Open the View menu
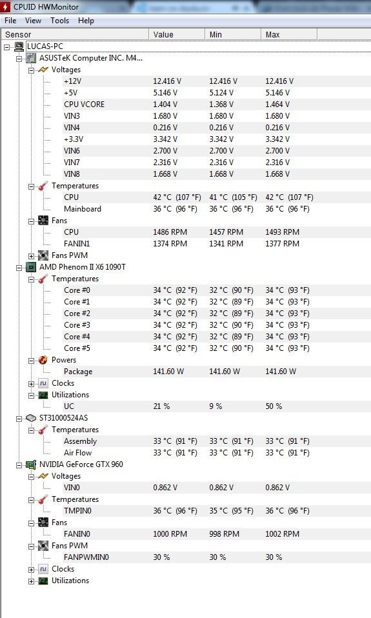 point(33,21)
